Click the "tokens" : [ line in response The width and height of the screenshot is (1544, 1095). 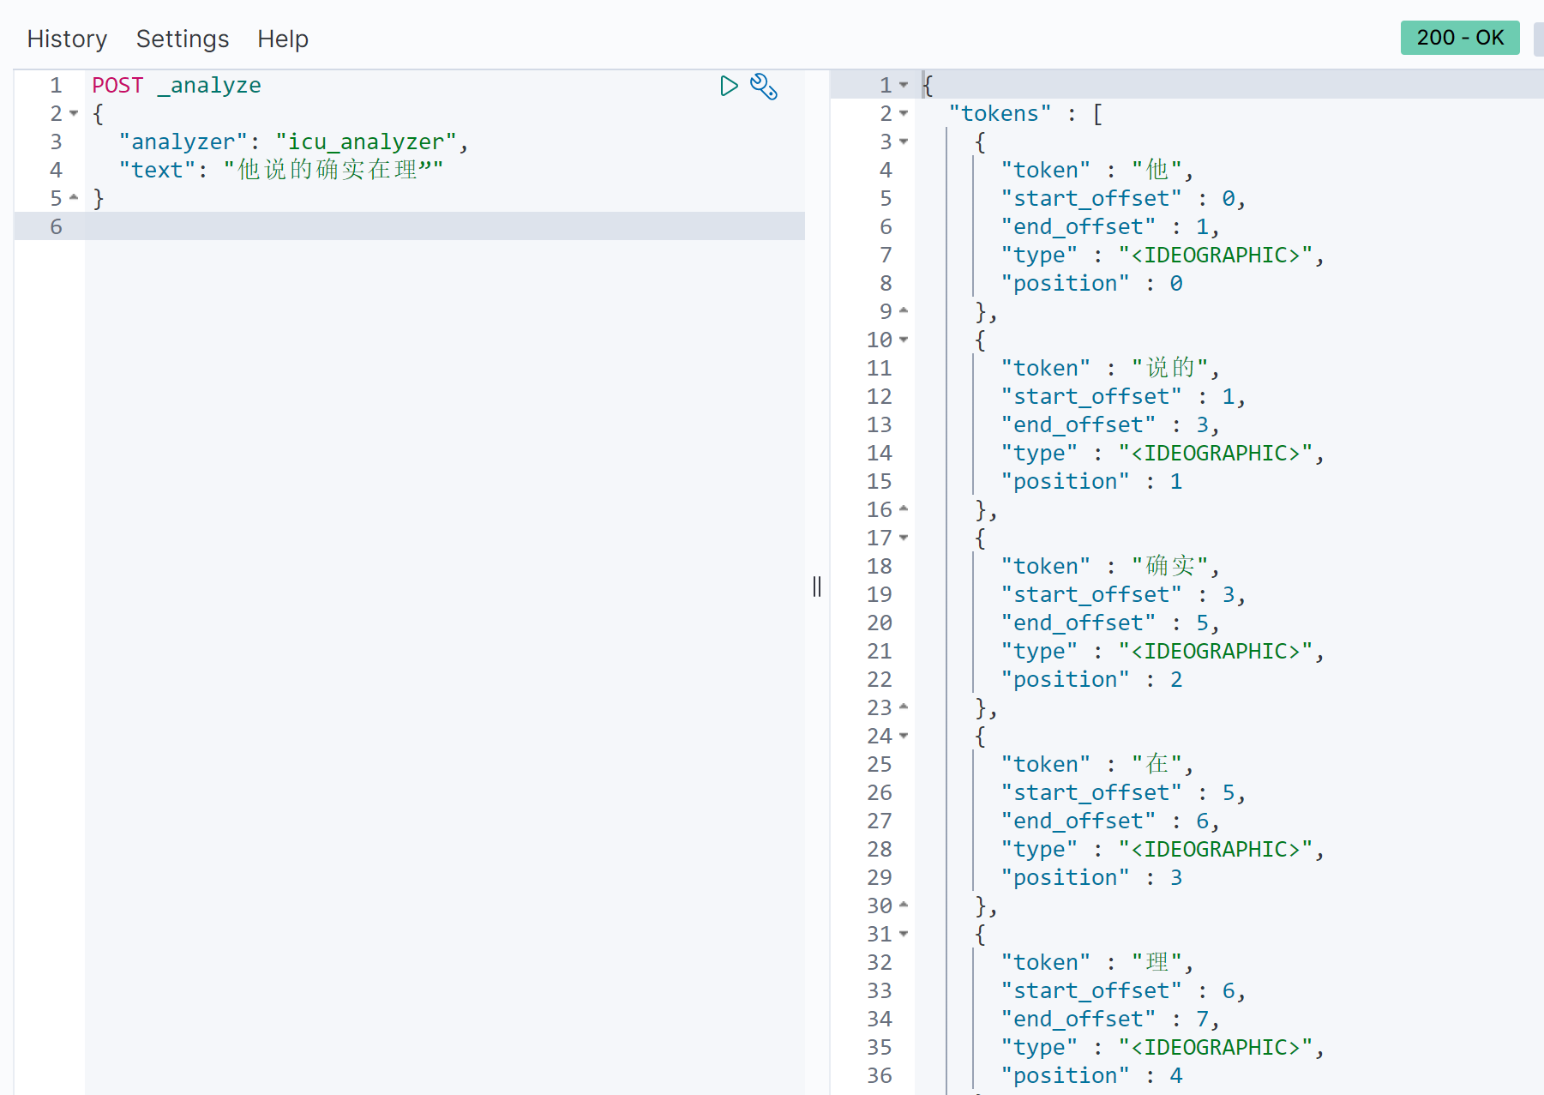click(x=1026, y=113)
